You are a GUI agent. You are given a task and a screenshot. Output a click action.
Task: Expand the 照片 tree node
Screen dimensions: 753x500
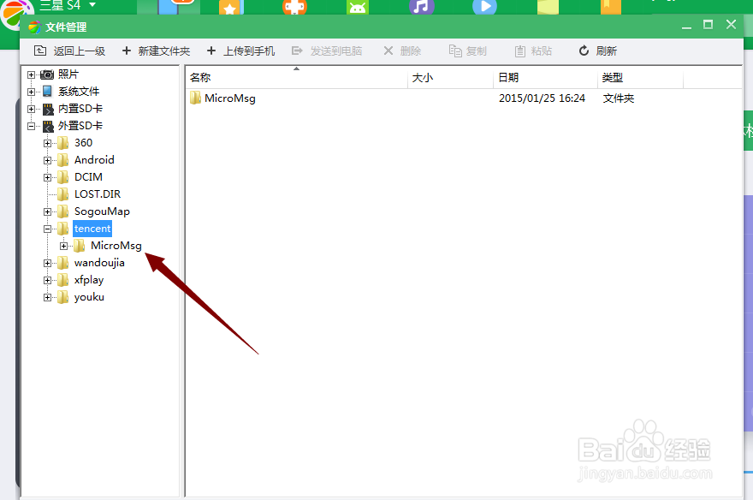tap(31, 74)
